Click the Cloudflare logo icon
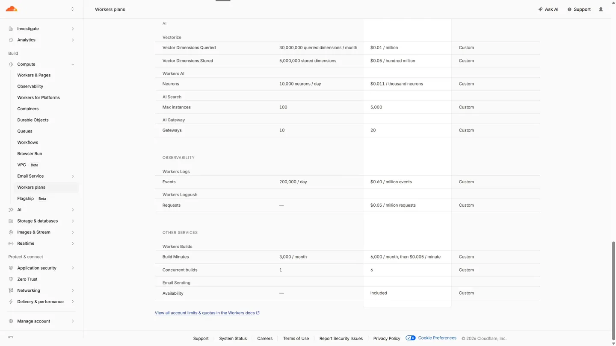616x346 pixels. click(x=12, y=9)
